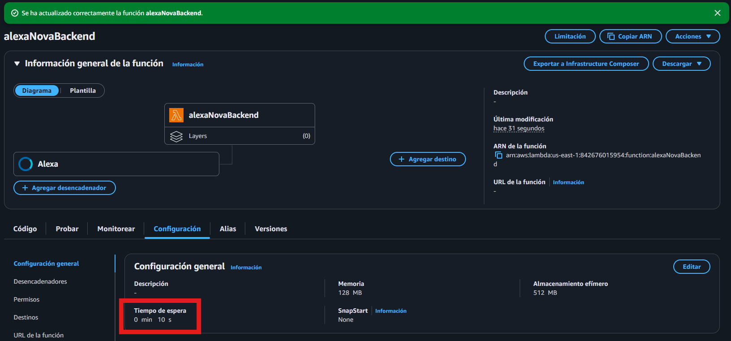The width and height of the screenshot is (731, 341).
Task: Click the success checkmark icon in the banner
Action: click(x=14, y=13)
